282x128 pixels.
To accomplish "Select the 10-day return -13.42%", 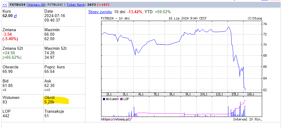I will coord(135,12).
